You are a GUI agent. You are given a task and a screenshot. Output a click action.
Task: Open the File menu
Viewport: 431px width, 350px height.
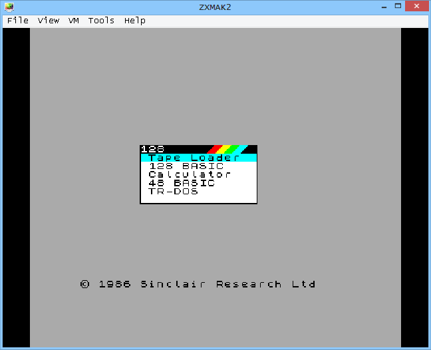tap(18, 21)
